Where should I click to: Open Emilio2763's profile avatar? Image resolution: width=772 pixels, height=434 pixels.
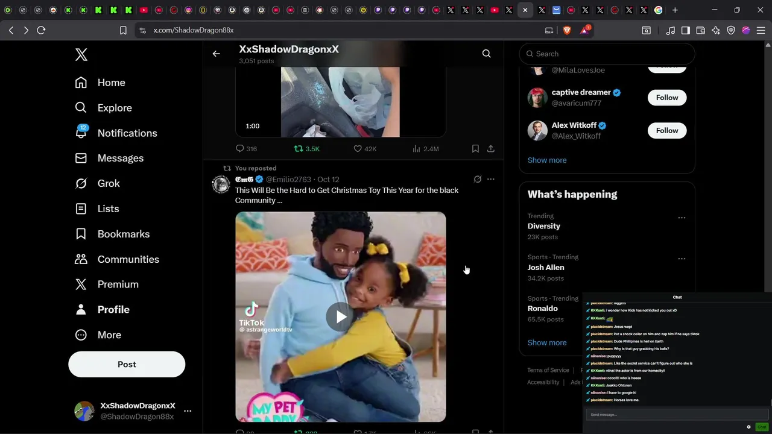[x=221, y=184]
